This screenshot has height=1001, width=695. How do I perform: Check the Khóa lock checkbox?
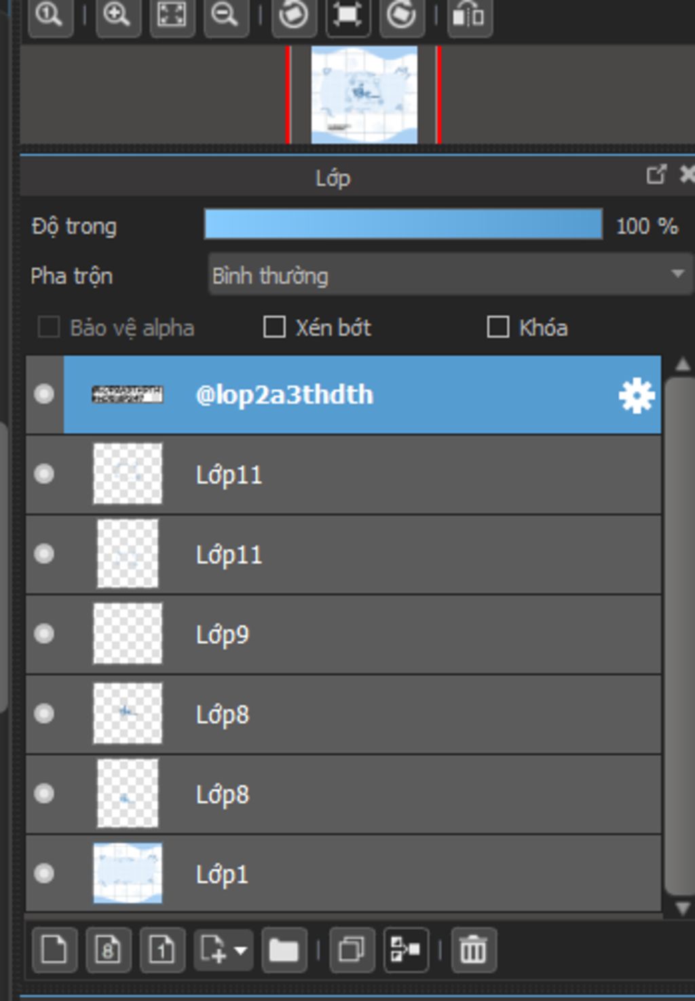tap(498, 327)
